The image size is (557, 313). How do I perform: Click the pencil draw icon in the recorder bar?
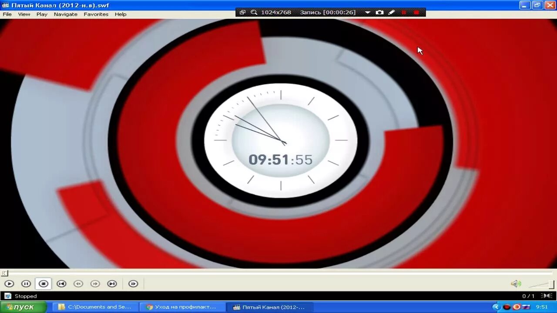(x=391, y=12)
